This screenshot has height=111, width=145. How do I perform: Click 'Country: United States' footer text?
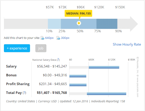[x=21, y=101]
